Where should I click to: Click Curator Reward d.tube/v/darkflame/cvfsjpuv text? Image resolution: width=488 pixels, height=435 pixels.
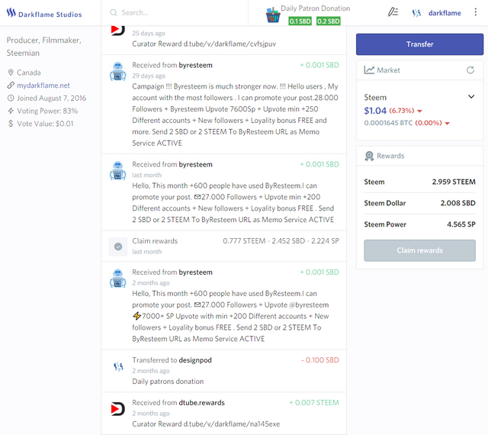tap(204, 44)
